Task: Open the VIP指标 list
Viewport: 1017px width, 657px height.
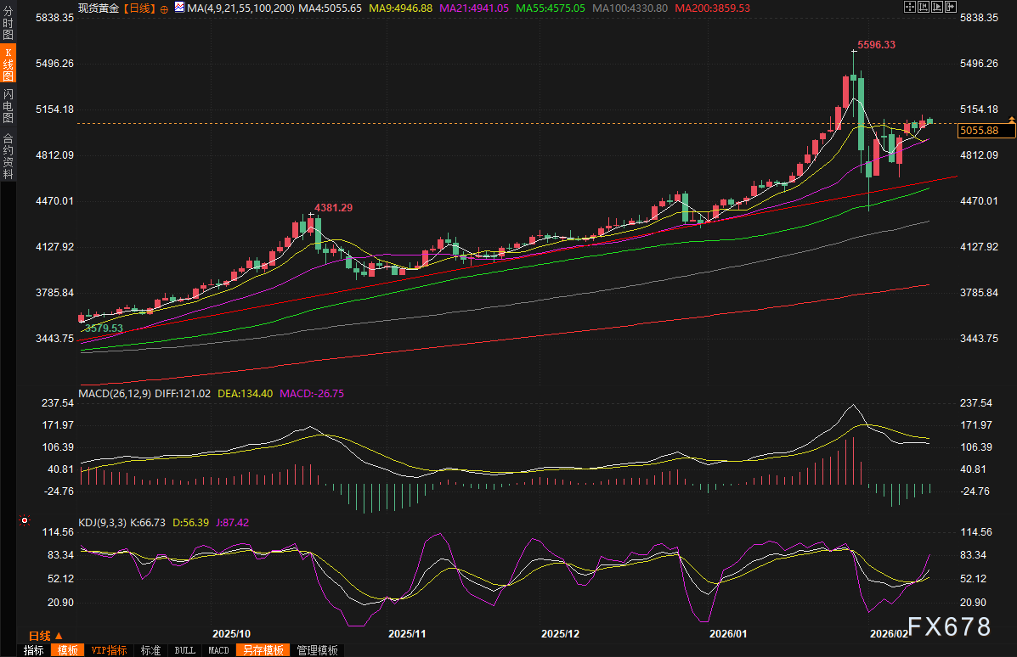Action: tap(109, 650)
